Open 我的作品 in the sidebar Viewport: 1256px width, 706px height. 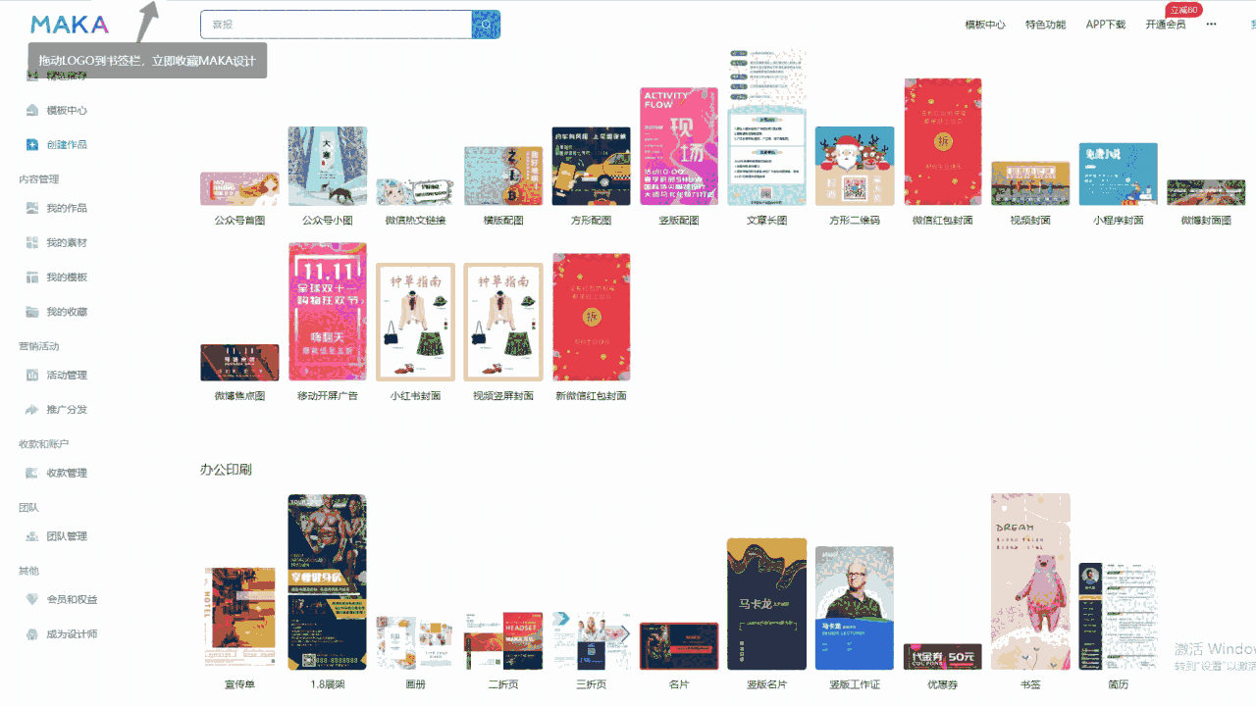click(67, 208)
